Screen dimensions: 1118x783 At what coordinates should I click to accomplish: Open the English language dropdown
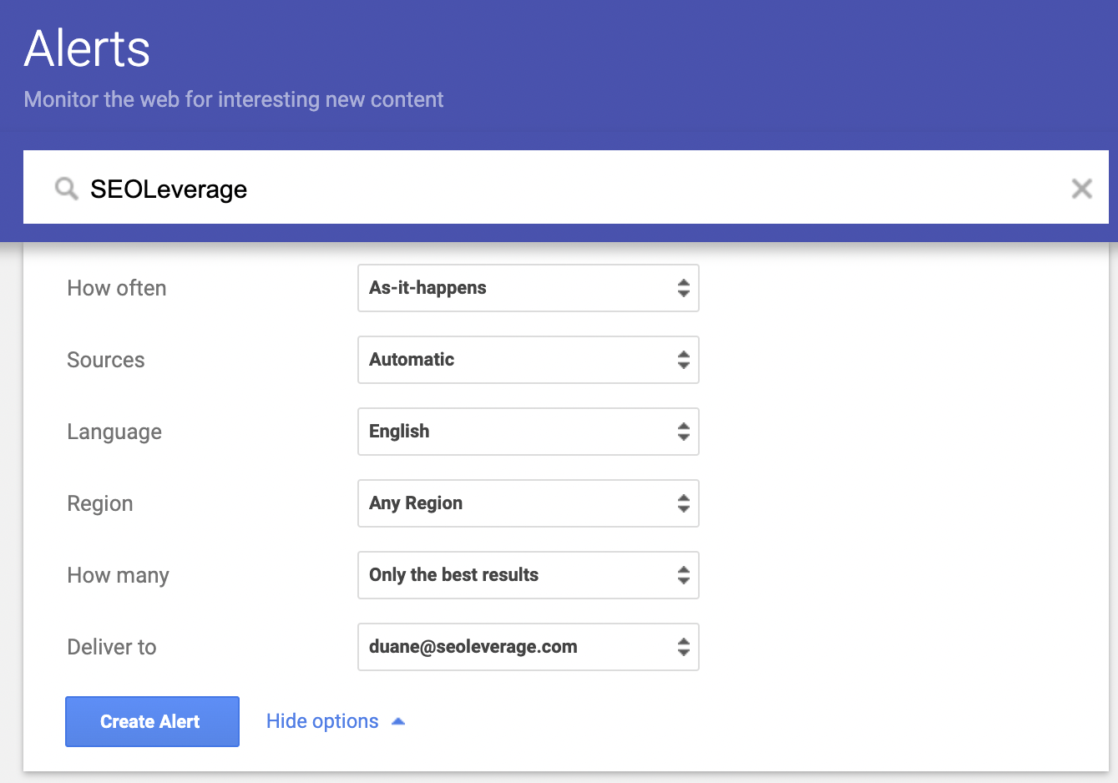[x=528, y=432]
